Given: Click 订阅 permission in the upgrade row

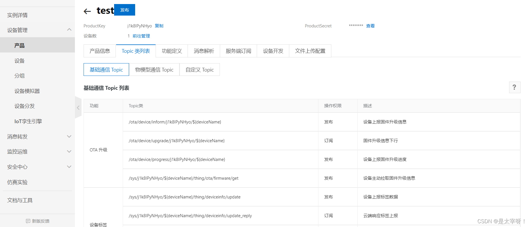Looking at the screenshot, I should point(328,141).
